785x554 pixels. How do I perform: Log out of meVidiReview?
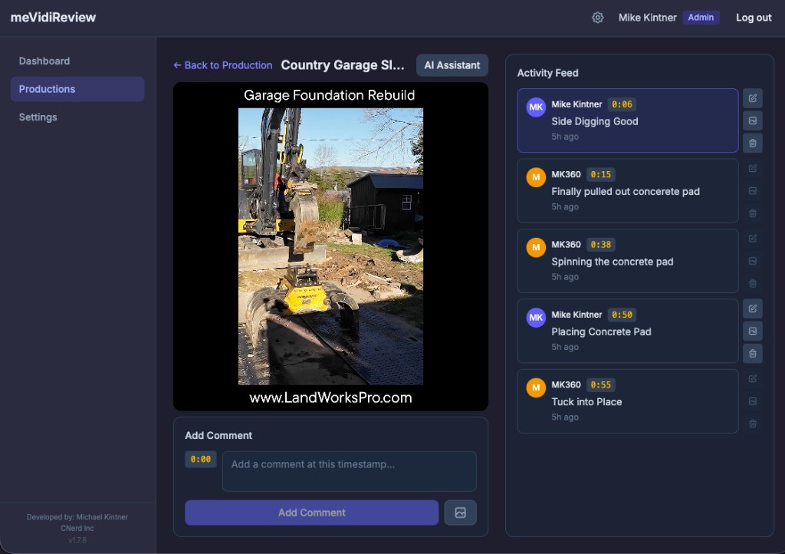pos(753,17)
